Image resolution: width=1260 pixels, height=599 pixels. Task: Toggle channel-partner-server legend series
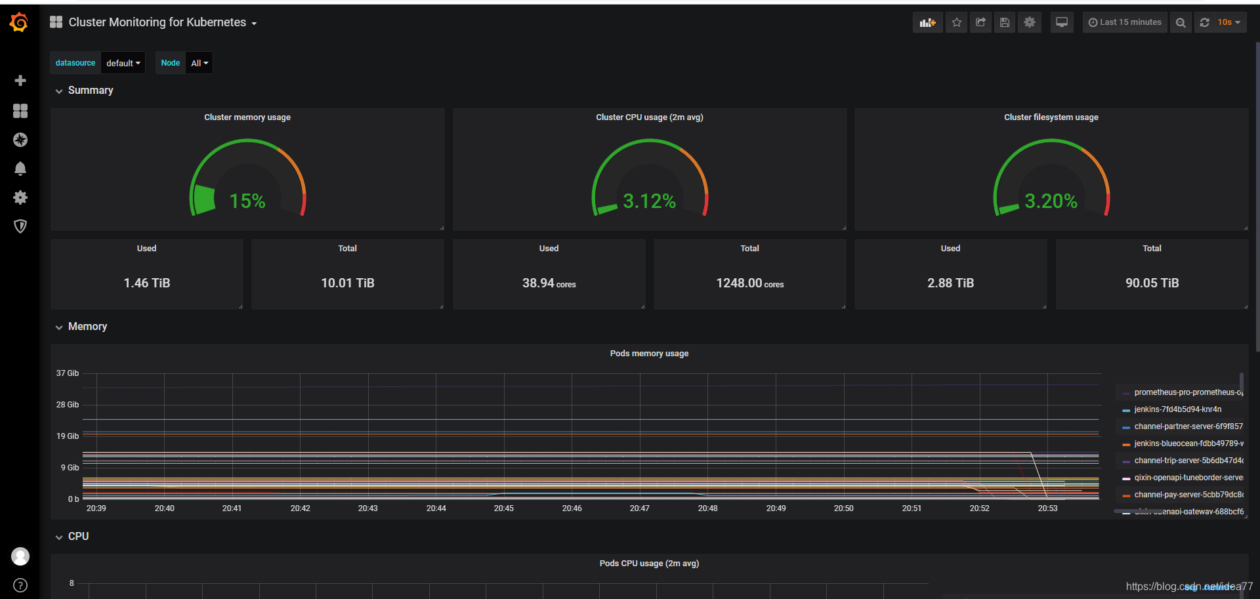tap(1188, 426)
